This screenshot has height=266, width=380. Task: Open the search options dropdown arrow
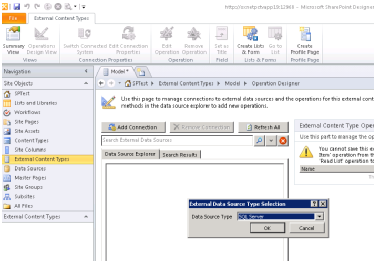click(271, 141)
